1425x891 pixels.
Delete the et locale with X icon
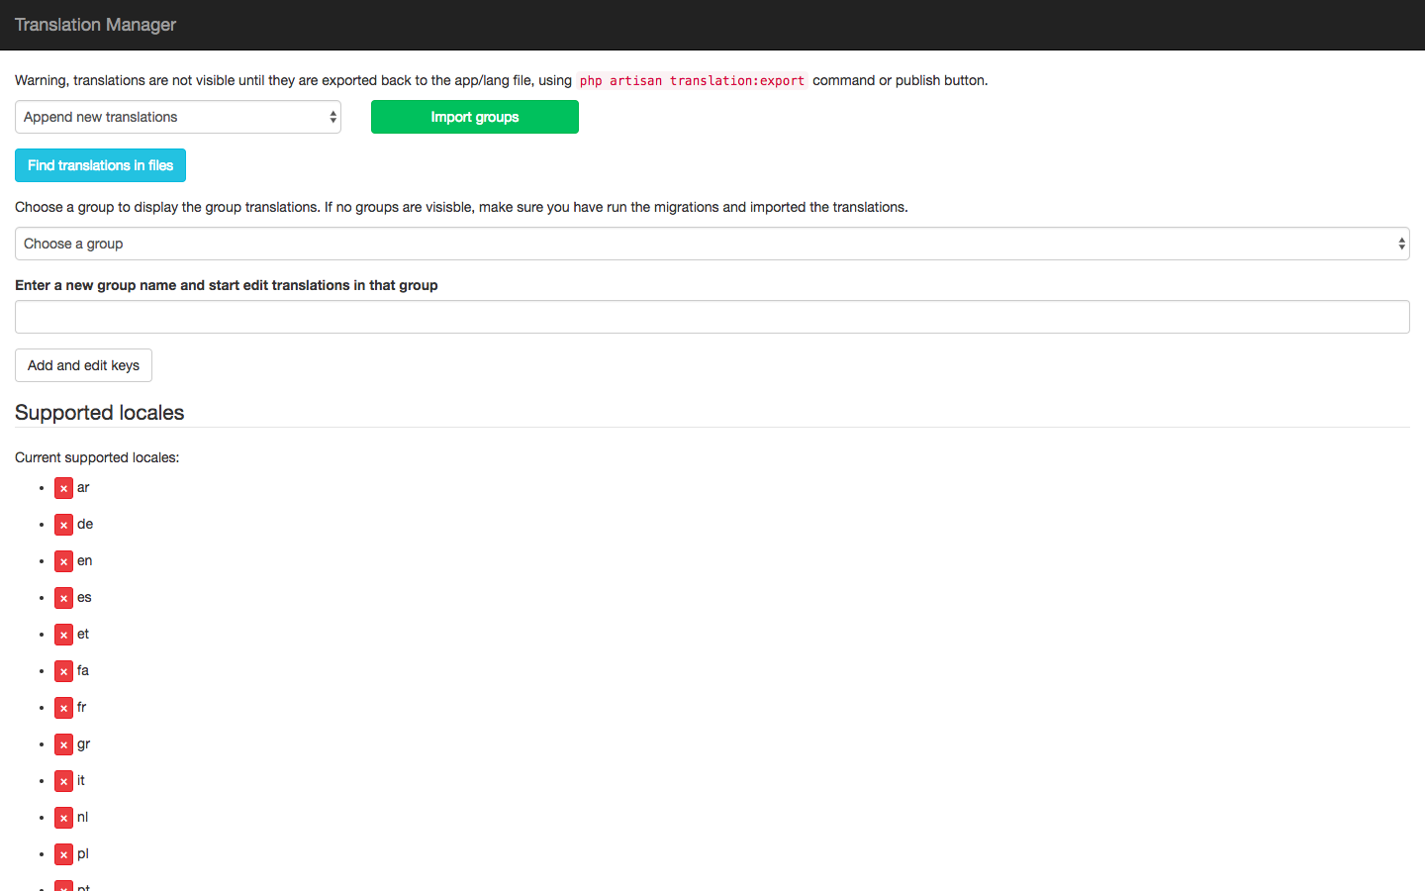(63, 635)
